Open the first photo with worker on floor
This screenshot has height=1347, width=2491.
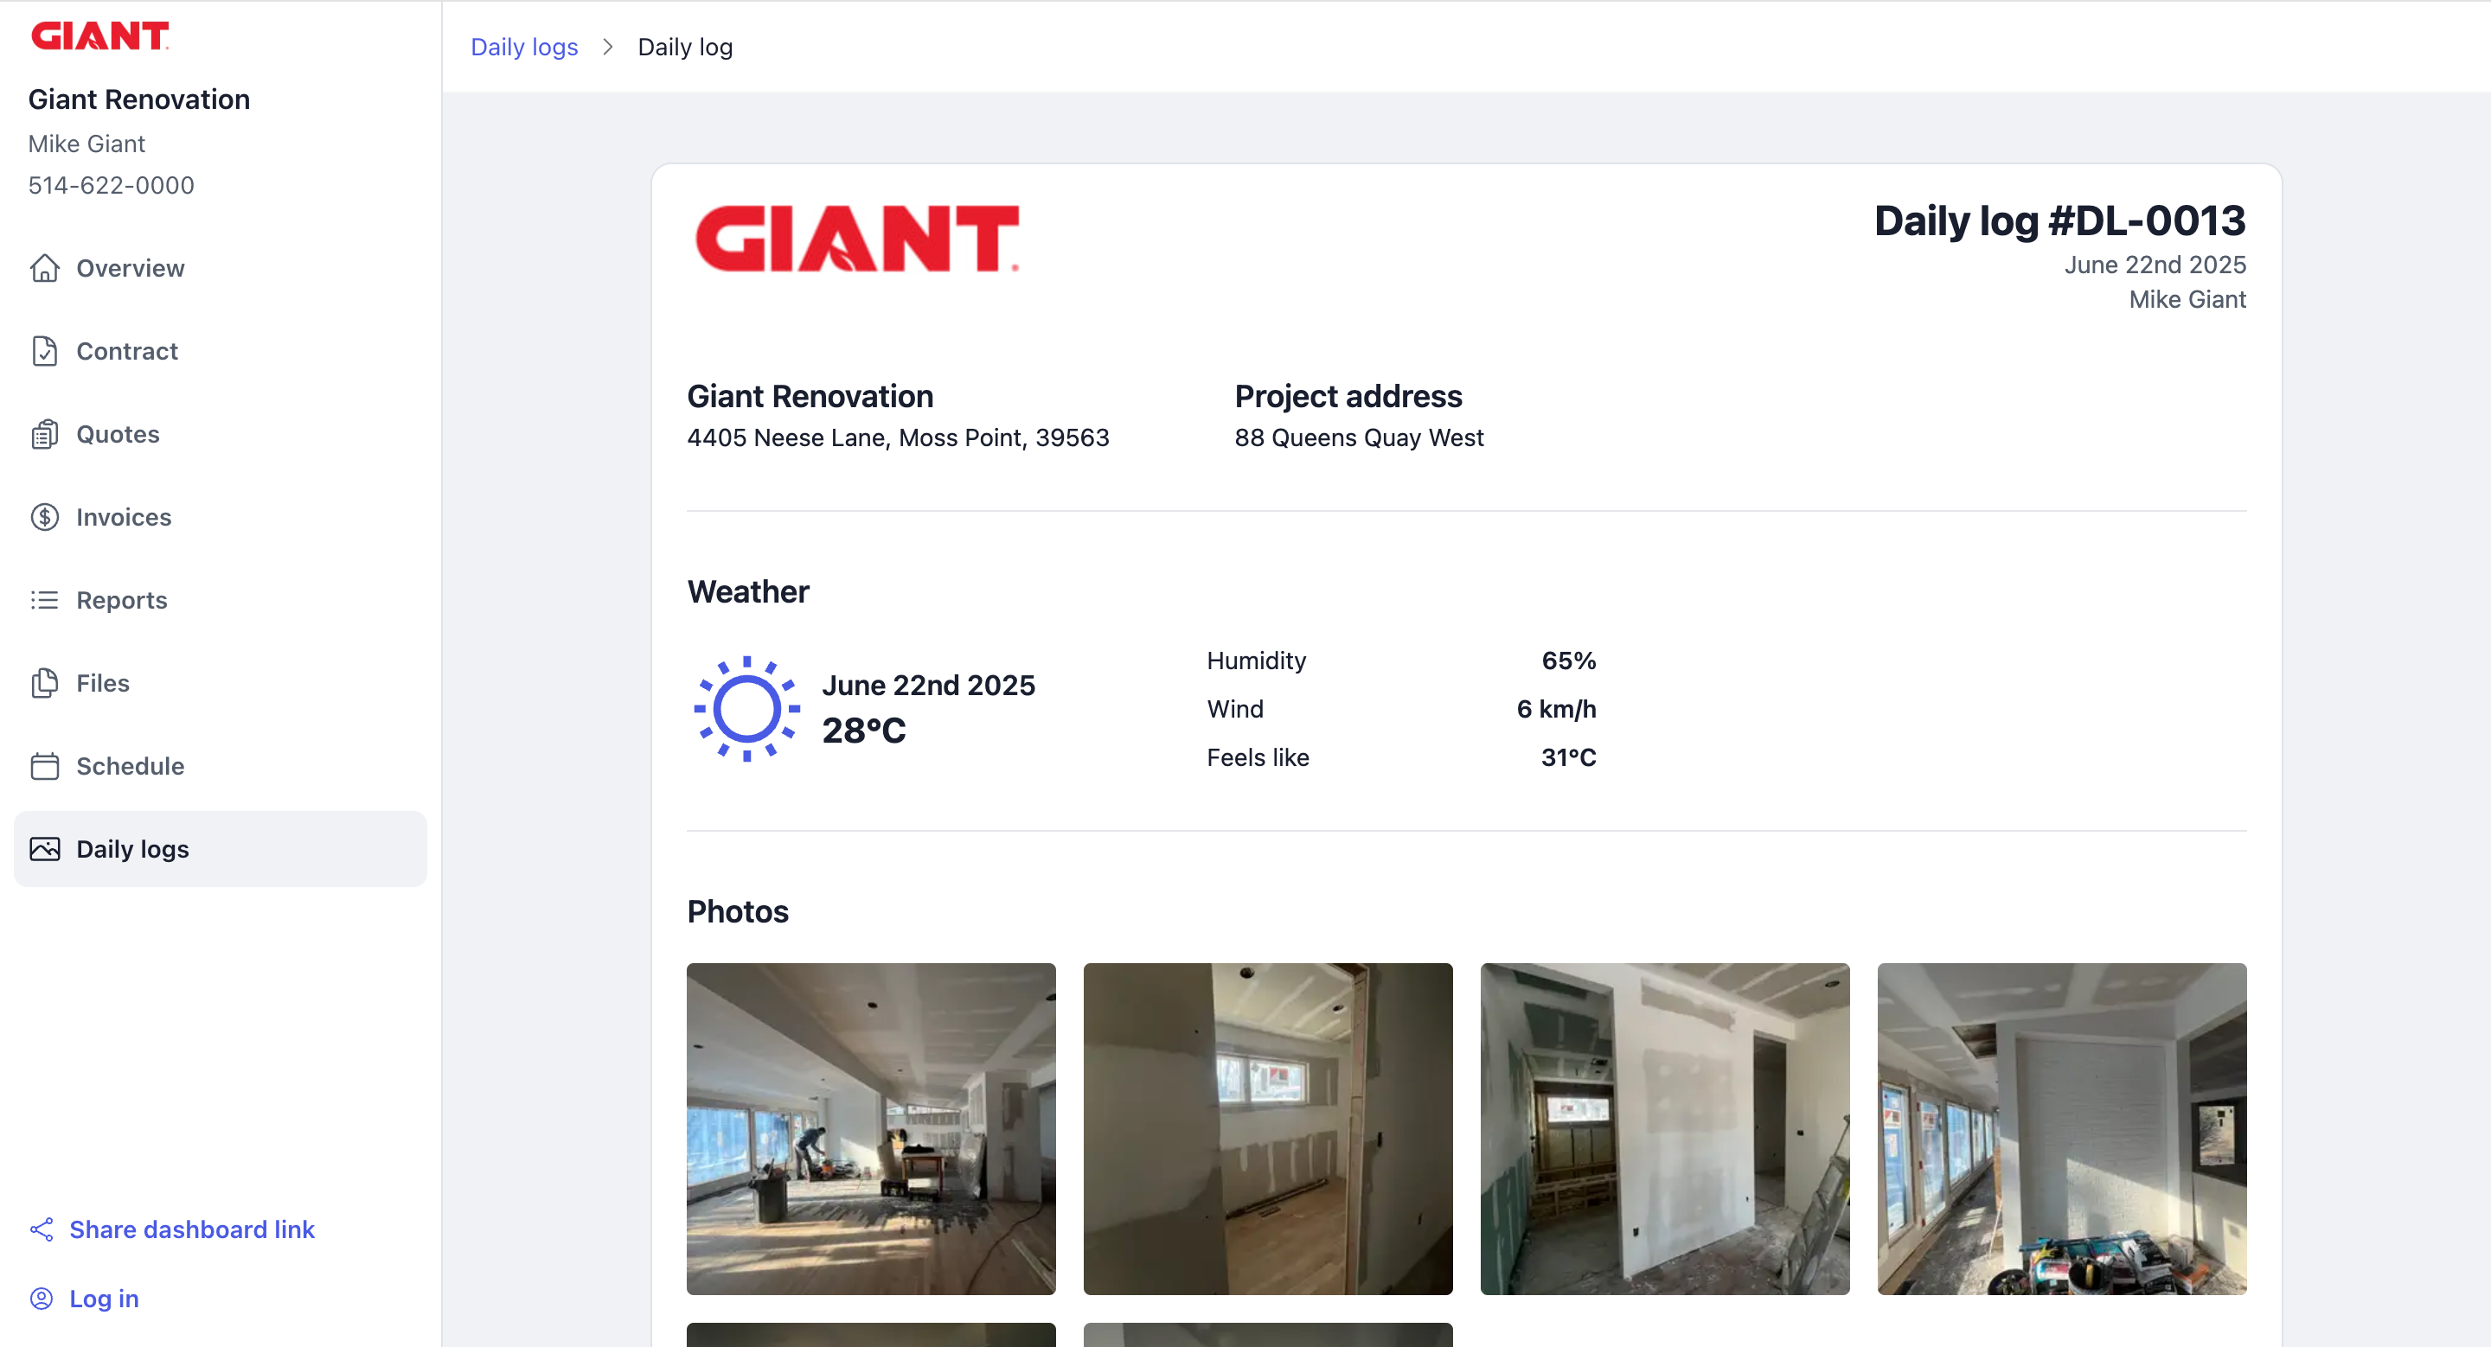pos(870,1128)
